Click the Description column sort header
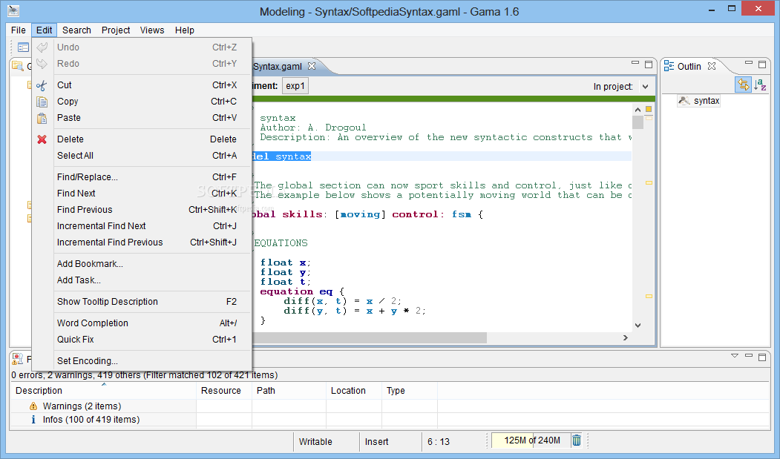 point(104,390)
